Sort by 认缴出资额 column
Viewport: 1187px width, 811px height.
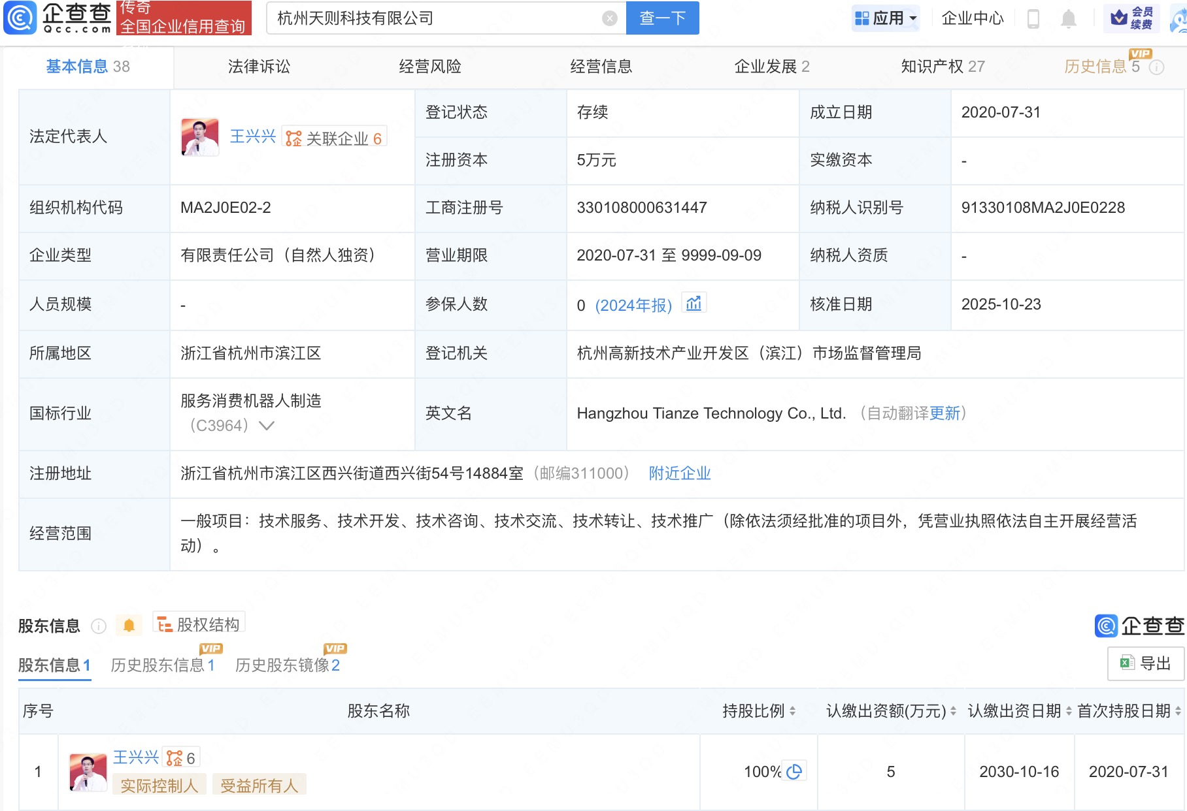tap(953, 711)
